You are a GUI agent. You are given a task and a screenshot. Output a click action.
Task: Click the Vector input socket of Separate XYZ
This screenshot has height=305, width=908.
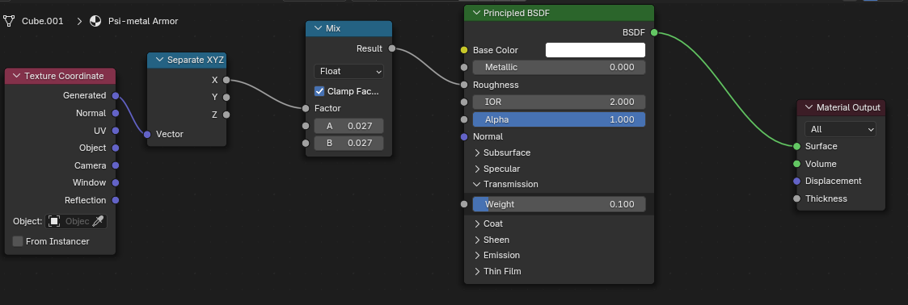[147, 134]
